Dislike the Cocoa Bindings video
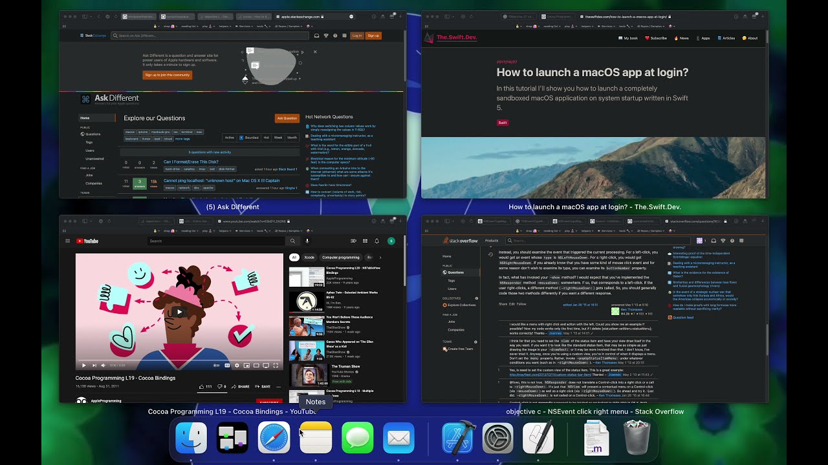Viewport: 828px width, 465px height. (x=222, y=386)
